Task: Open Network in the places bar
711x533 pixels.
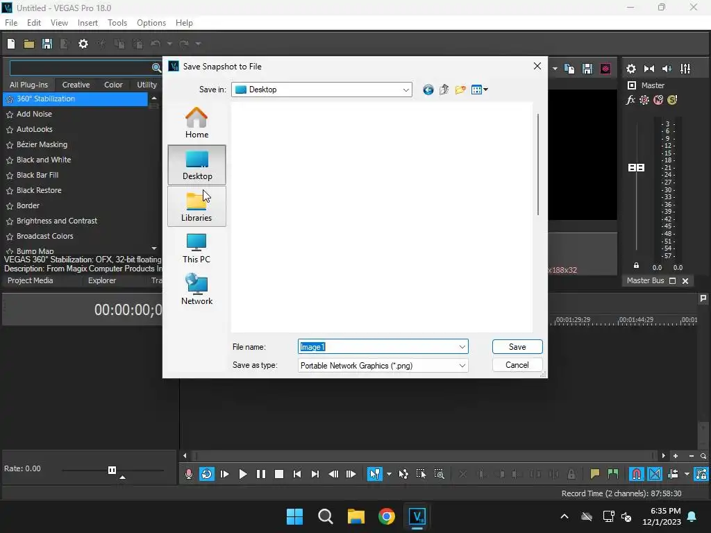Action: coord(196,289)
